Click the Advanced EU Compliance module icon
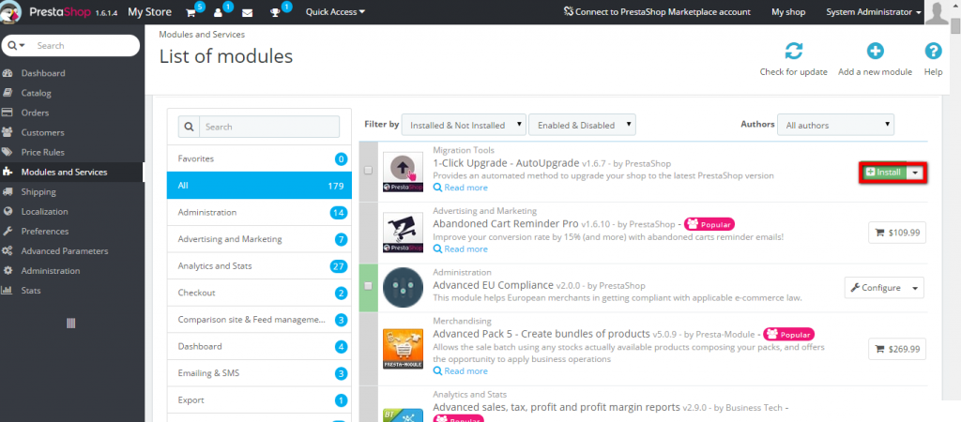 point(403,287)
